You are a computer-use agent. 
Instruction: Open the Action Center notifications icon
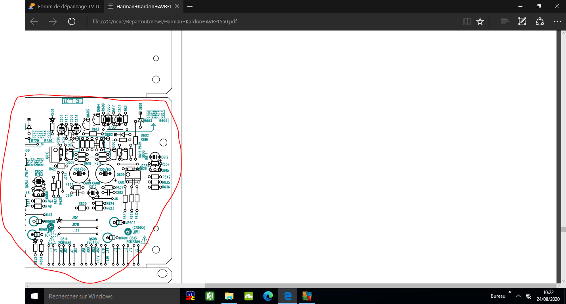528,296
